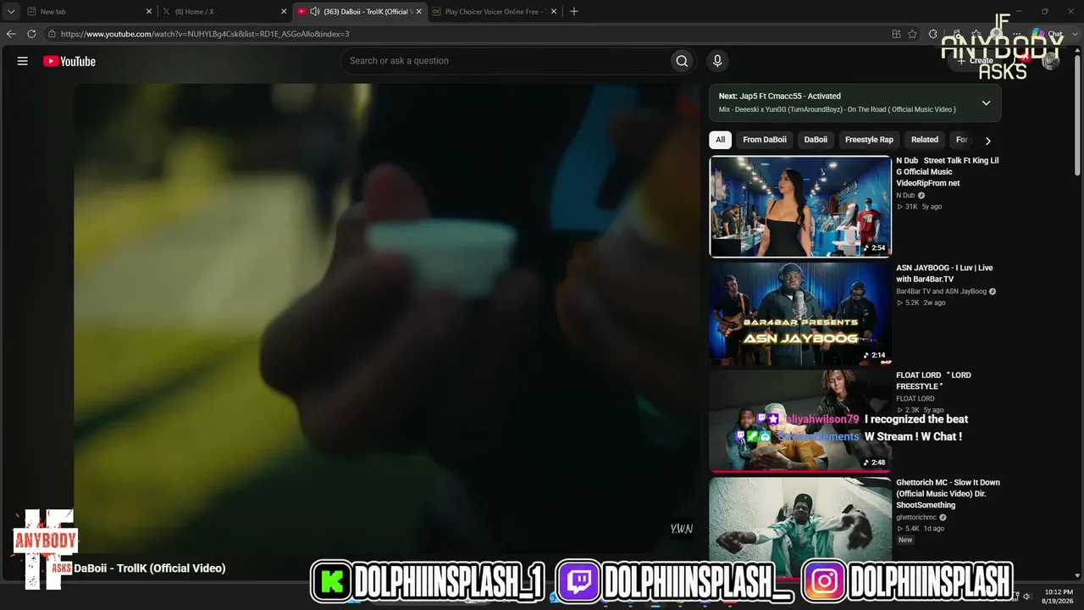The width and height of the screenshot is (1084, 610).
Task: Switch to the Home / X tab
Action: pos(224,12)
